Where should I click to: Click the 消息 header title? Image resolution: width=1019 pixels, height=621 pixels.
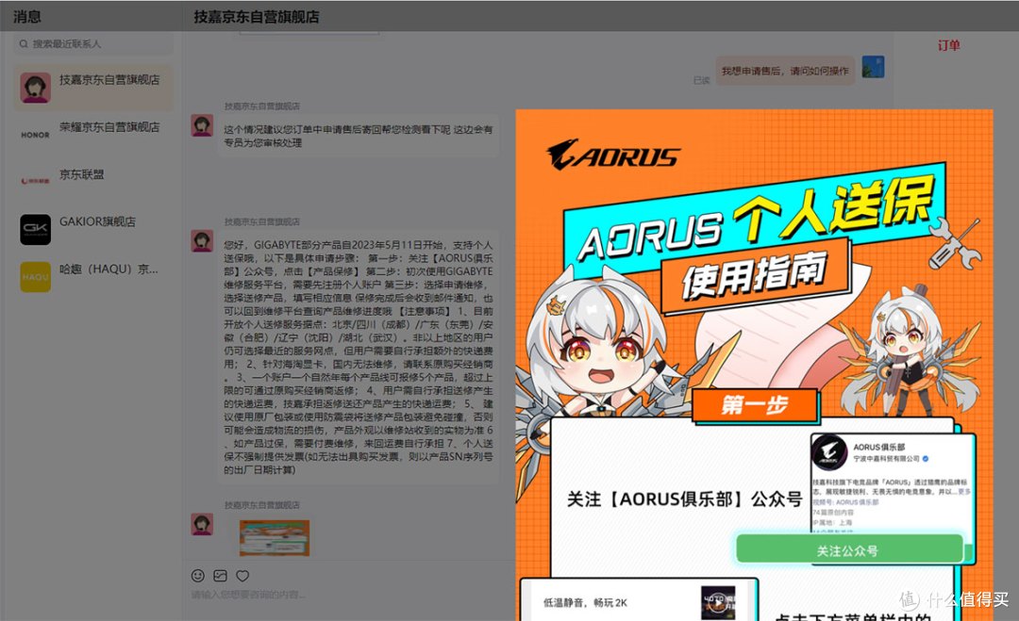26,16
